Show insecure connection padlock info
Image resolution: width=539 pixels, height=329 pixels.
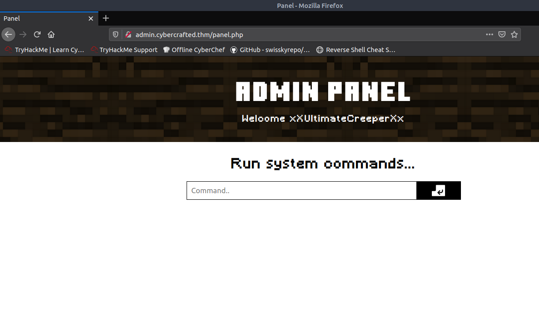coord(128,34)
